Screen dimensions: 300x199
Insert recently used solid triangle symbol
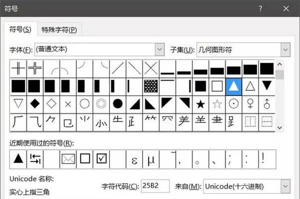[18, 159]
